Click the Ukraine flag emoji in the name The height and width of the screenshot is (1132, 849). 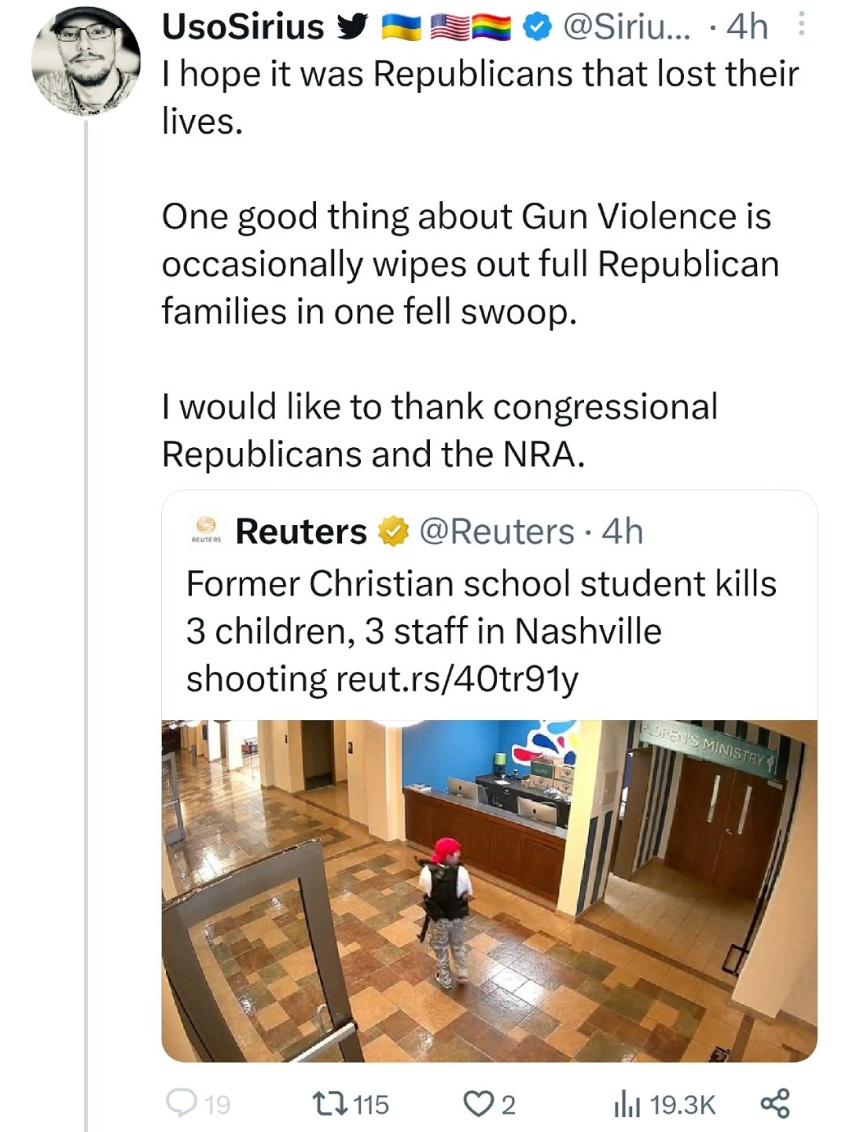point(402,28)
